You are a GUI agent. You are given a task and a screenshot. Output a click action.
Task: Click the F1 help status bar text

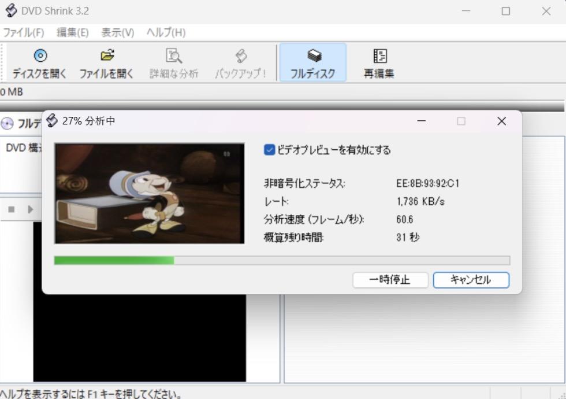pyautogui.click(x=91, y=394)
